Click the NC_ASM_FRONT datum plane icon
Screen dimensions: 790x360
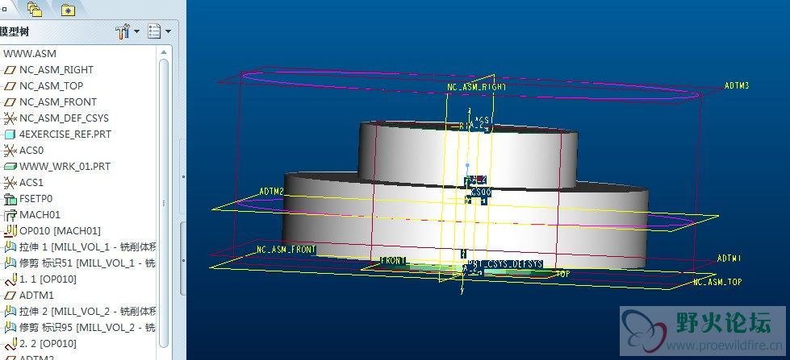(x=10, y=102)
